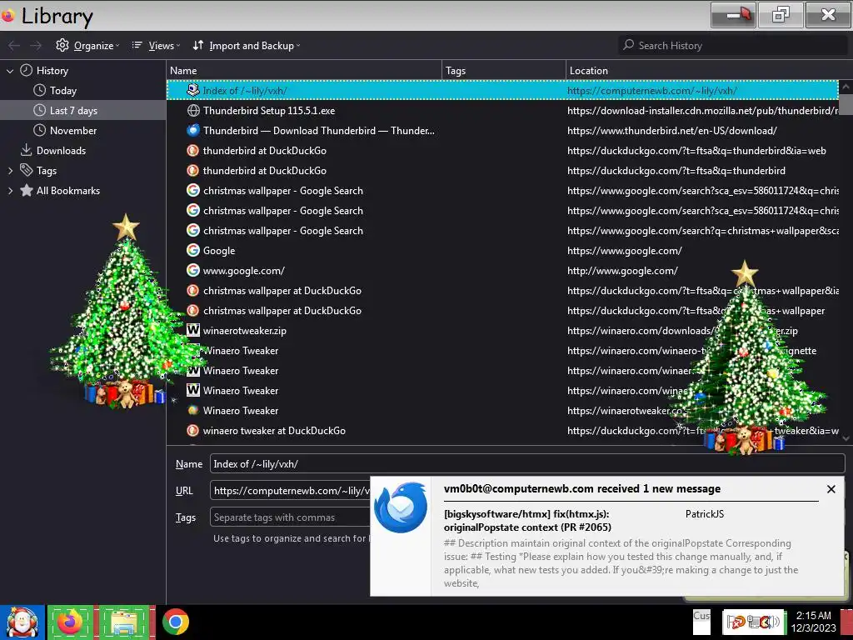Click the clock icon beside November
Image resolution: width=853 pixels, height=640 pixels.
(x=39, y=130)
